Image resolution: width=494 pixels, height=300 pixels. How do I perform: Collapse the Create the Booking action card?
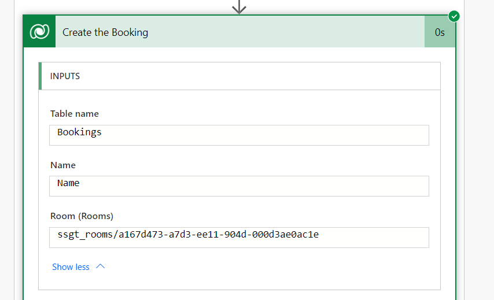pos(105,32)
